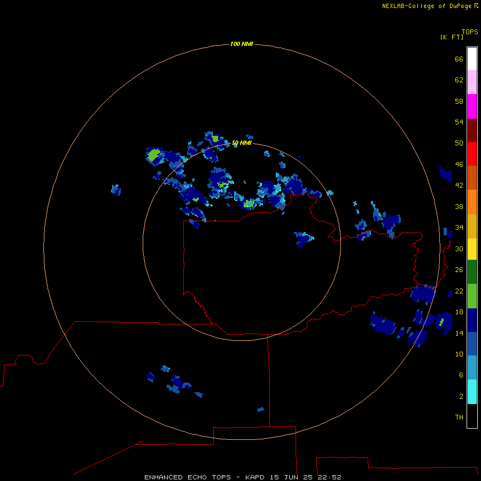The image size is (481, 481).
Task: Click the "100 NMI" range ring label
Action: pos(242,44)
